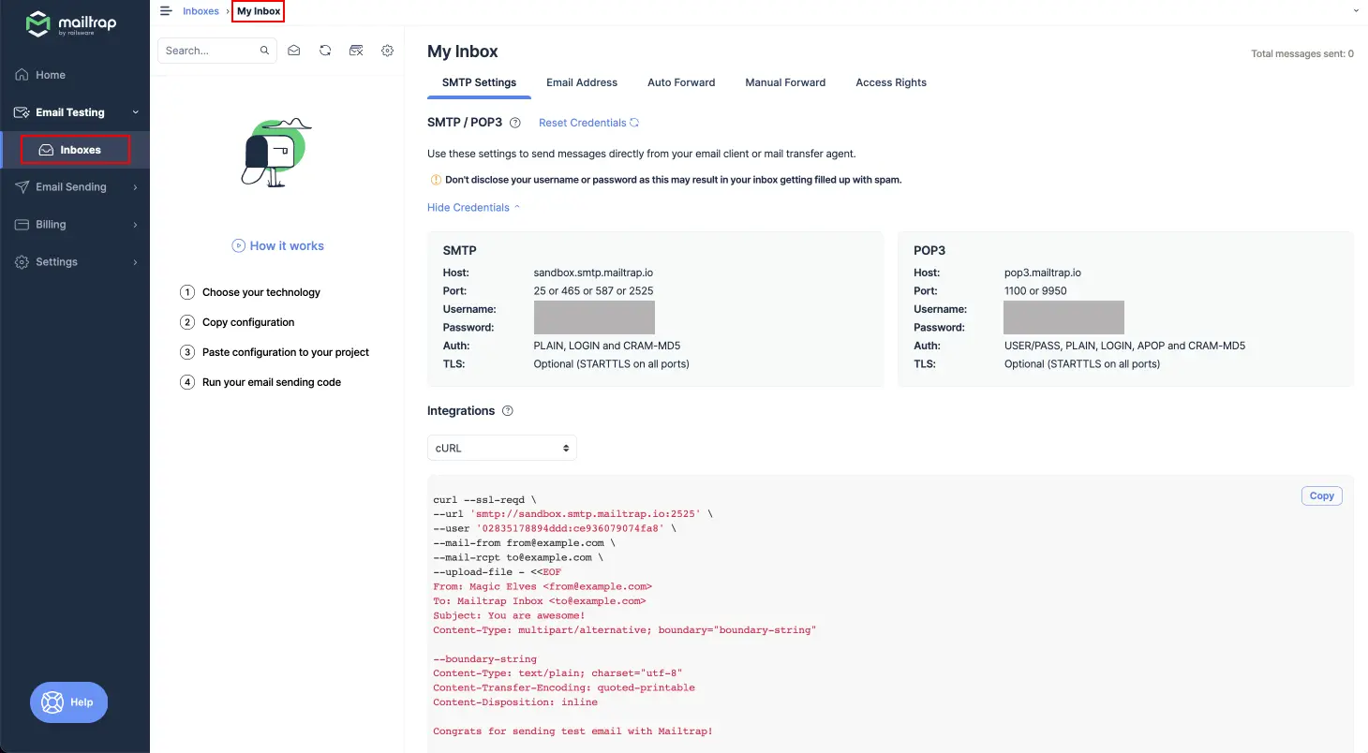Click the My Inbox breadcrumb
1368x753 pixels.
[x=259, y=11]
